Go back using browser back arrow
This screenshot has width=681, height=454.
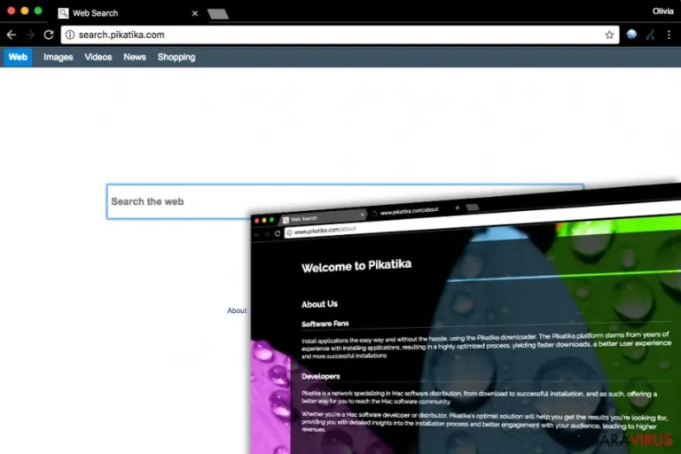(12, 35)
